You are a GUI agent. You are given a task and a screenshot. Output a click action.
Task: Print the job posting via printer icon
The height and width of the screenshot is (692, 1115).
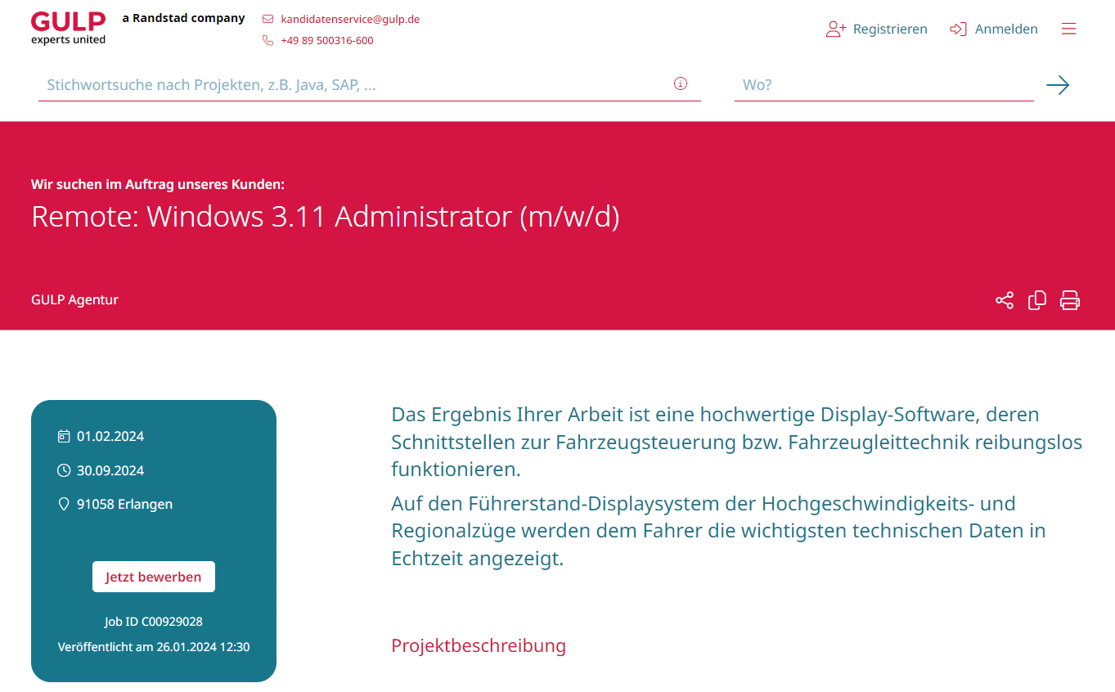(x=1070, y=300)
